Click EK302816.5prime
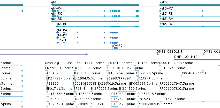Viewport: 220px width, 108px height. pyautogui.click(x=86, y=73)
